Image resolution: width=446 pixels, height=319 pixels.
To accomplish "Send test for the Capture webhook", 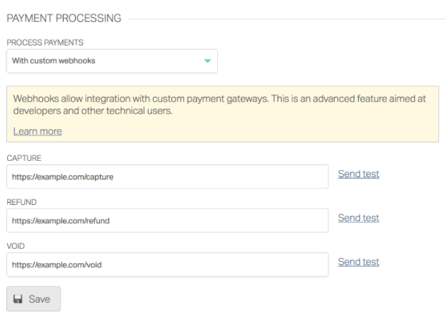I will pos(358,174).
